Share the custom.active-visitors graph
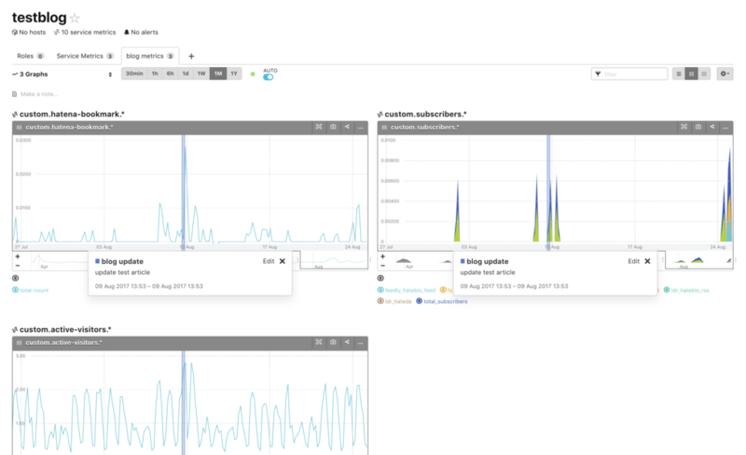This screenshot has height=455, width=746. coord(347,342)
